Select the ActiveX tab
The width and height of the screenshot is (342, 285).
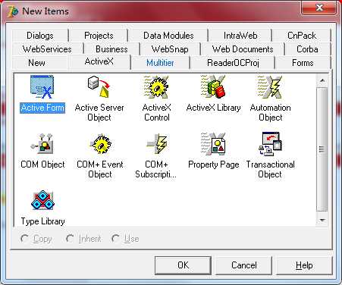click(99, 61)
